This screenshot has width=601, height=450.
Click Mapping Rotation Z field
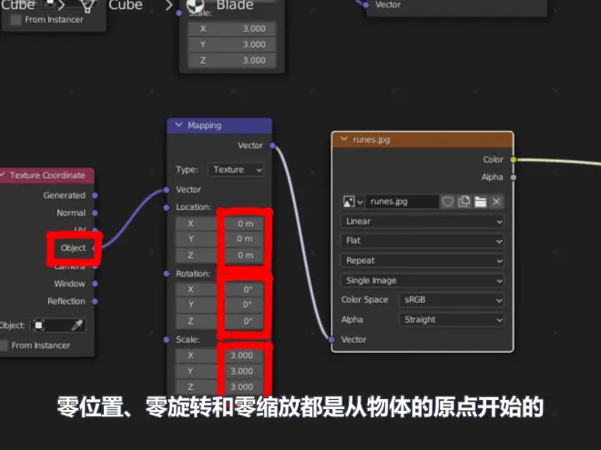220,321
